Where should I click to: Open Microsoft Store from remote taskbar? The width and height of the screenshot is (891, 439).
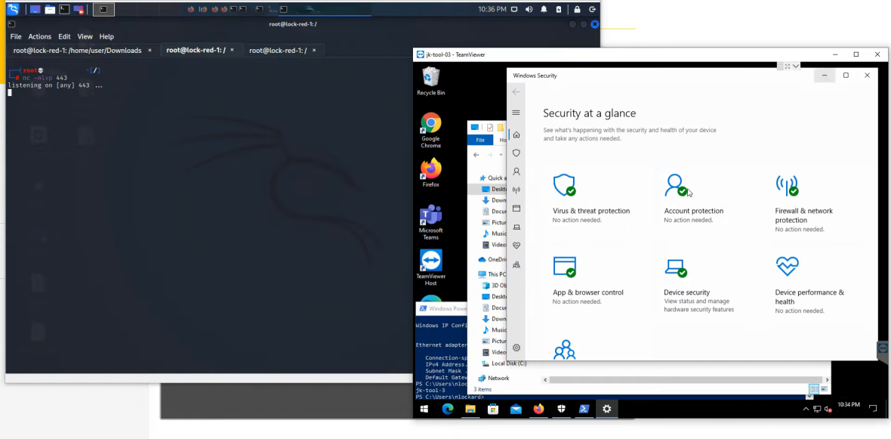click(x=493, y=409)
